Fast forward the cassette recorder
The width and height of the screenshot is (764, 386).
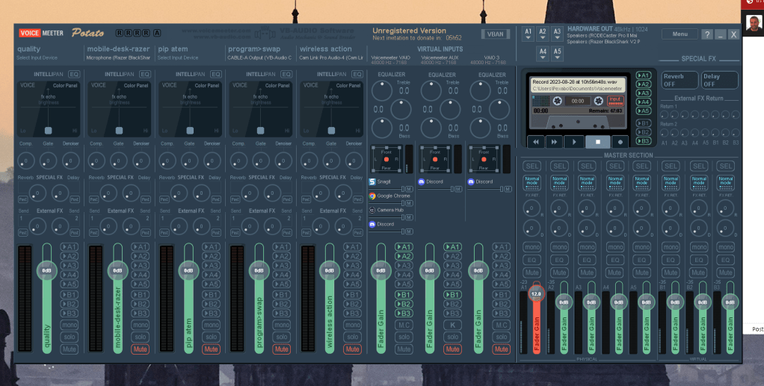[554, 142]
